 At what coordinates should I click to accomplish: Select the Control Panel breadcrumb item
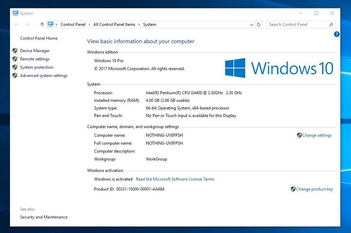tap(73, 25)
